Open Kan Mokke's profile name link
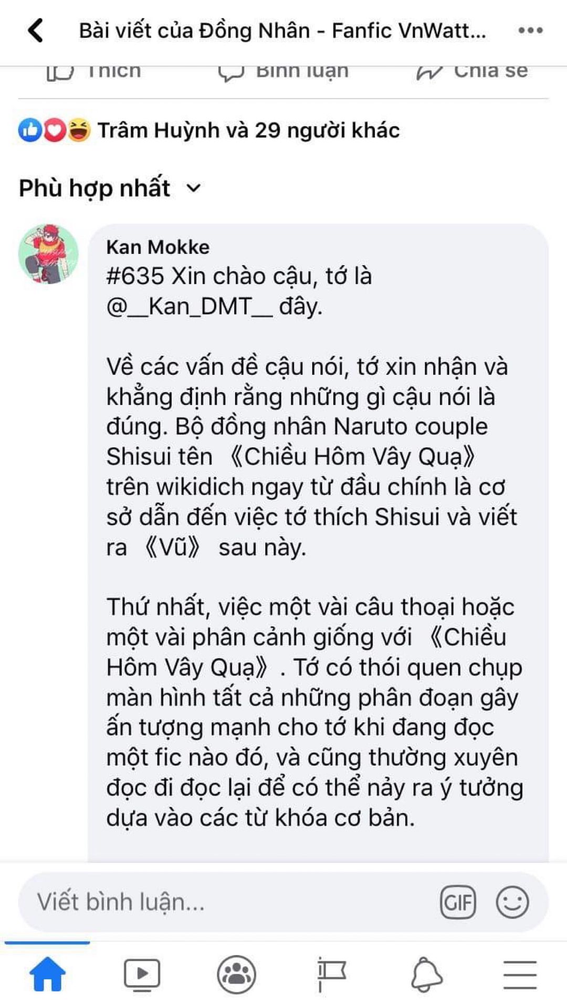The image size is (567, 1008). (157, 247)
